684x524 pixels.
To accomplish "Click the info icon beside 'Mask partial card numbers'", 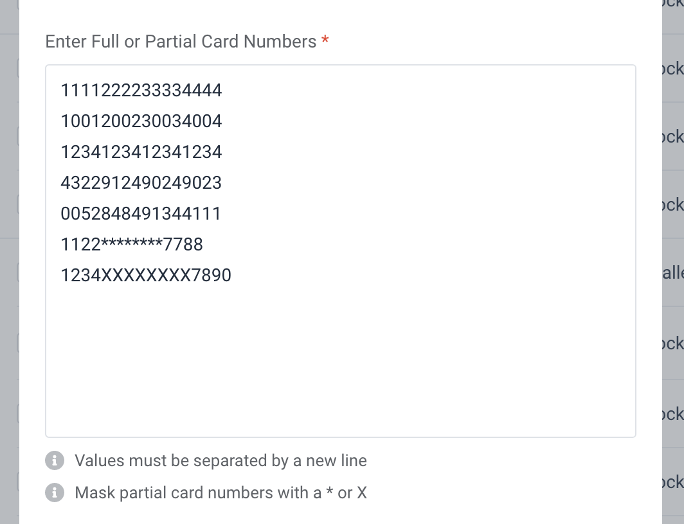I will (x=55, y=493).
